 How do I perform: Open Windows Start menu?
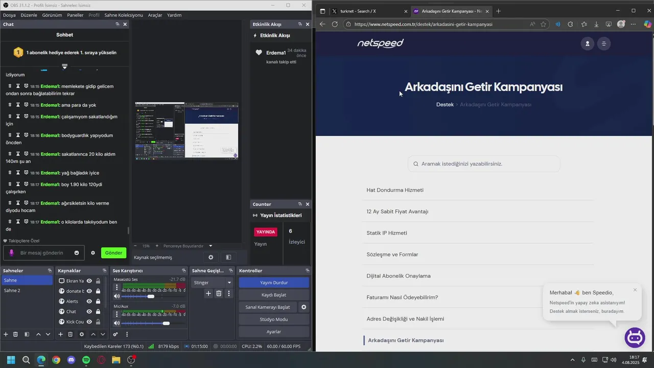11,360
